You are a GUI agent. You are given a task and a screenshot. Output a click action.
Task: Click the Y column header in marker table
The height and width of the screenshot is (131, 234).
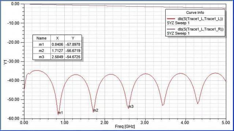73,38
